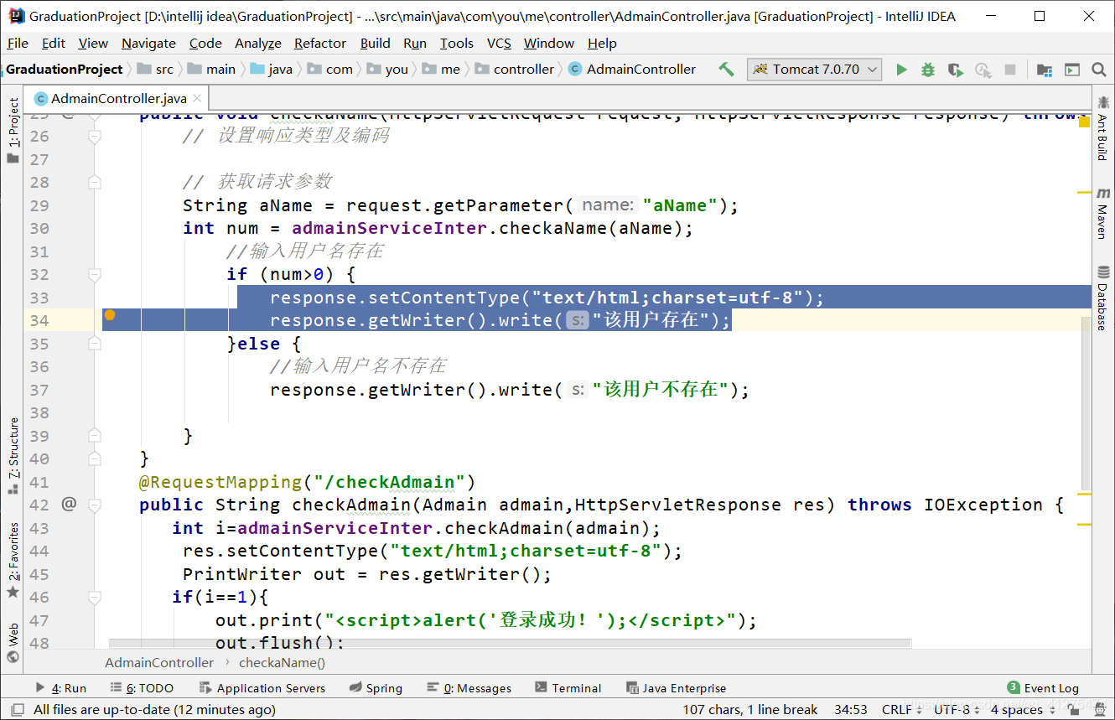Click the AdmainController class breadcrumb in navigation bar
The image size is (1115, 720).
633,70
